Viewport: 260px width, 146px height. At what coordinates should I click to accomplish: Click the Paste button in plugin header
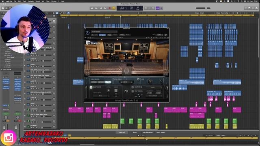(x=115, y=35)
